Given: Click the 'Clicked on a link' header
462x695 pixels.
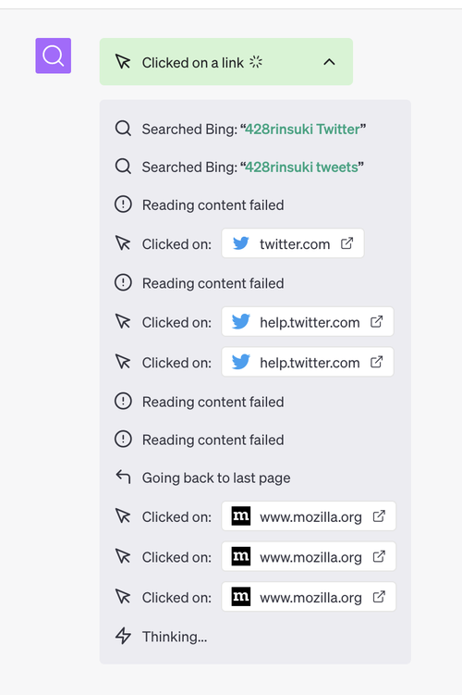Looking at the screenshot, I should [x=226, y=62].
